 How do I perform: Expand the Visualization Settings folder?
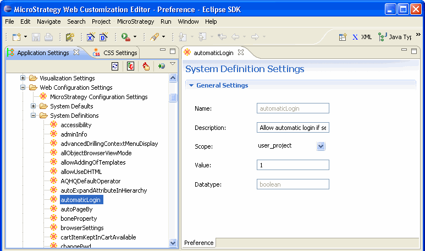pyautogui.click(x=23, y=78)
